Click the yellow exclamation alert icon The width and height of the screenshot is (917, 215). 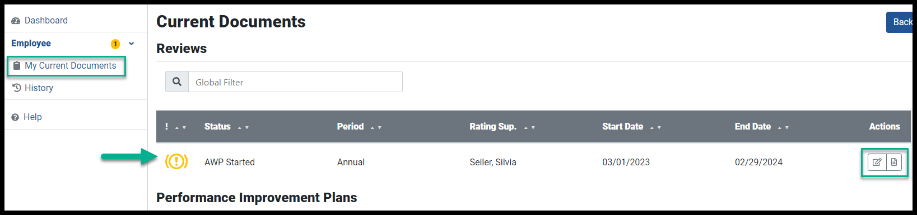176,162
